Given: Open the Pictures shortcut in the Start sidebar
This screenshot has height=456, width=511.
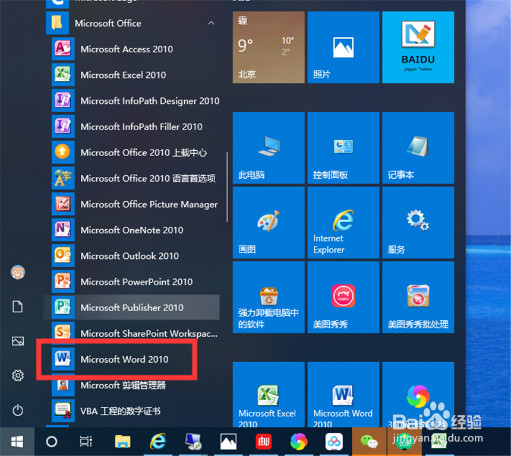Looking at the screenshot, I should 18,341.
